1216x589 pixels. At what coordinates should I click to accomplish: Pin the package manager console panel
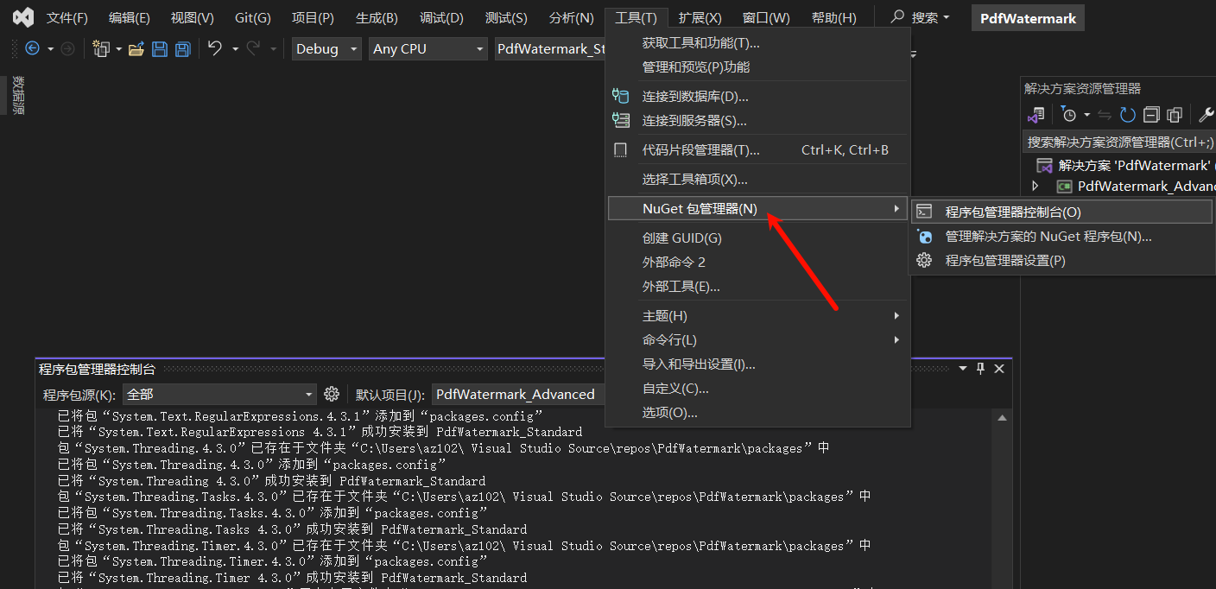click(980, 369)
